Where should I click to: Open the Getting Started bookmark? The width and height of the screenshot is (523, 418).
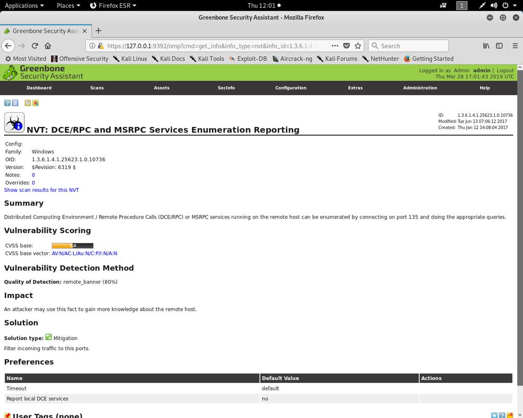429,59
